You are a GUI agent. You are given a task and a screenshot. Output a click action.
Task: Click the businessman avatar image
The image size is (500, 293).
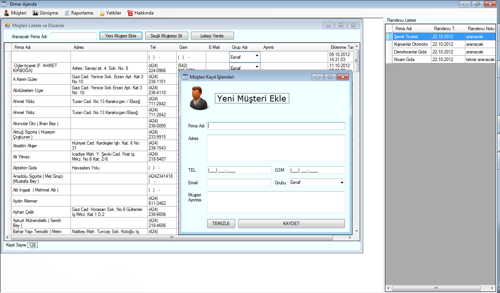point(198,98)
